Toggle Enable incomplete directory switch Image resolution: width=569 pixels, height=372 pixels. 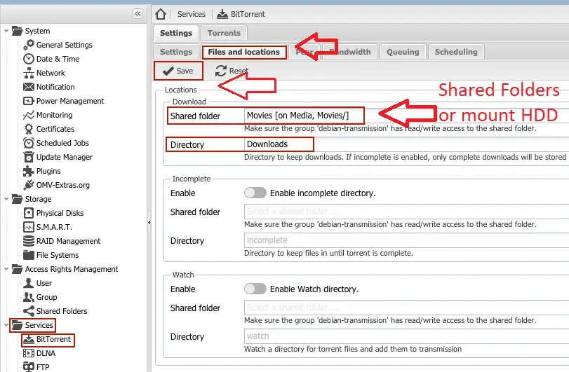click(x=255, y=193)
